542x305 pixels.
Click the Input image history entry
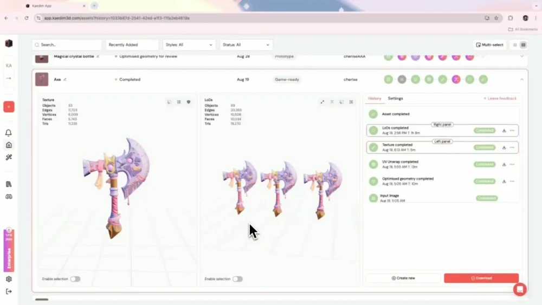point(442,198)
